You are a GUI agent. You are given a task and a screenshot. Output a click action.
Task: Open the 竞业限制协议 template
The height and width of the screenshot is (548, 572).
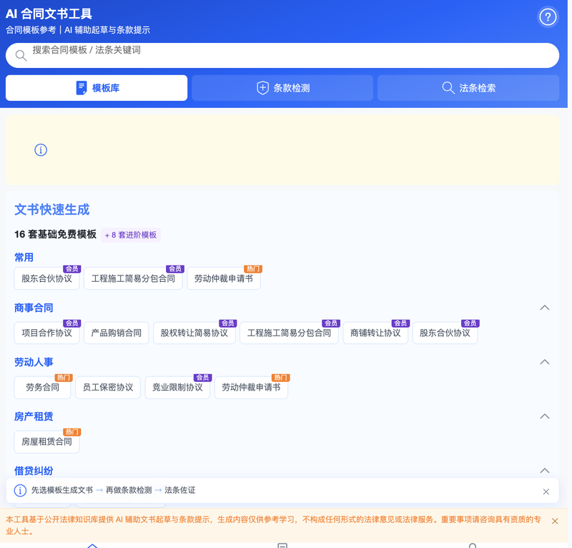[x=177, y=387]
